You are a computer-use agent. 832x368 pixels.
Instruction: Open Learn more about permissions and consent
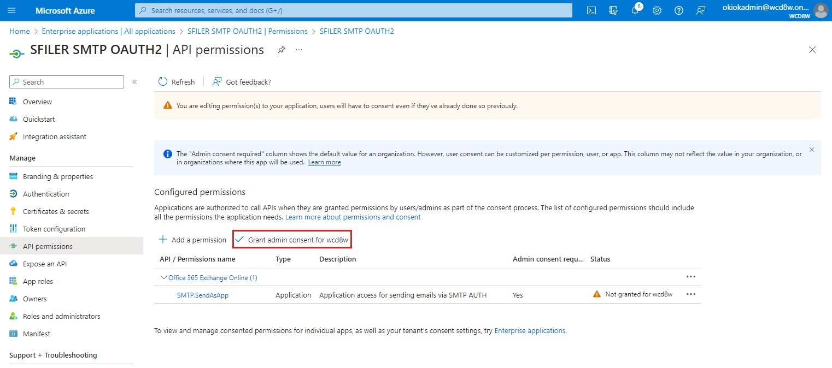353,217
